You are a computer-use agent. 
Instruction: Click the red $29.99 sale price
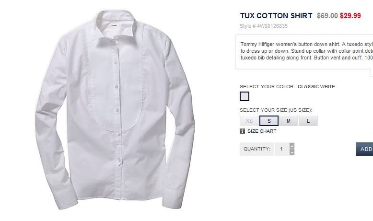tap(350, 16)
